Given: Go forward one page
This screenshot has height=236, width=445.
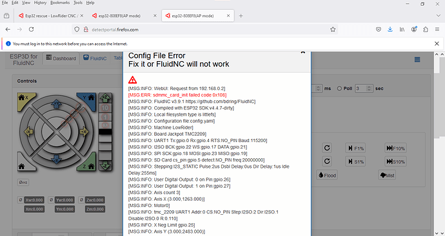Looking at the screenshot, I should (19, 30).
